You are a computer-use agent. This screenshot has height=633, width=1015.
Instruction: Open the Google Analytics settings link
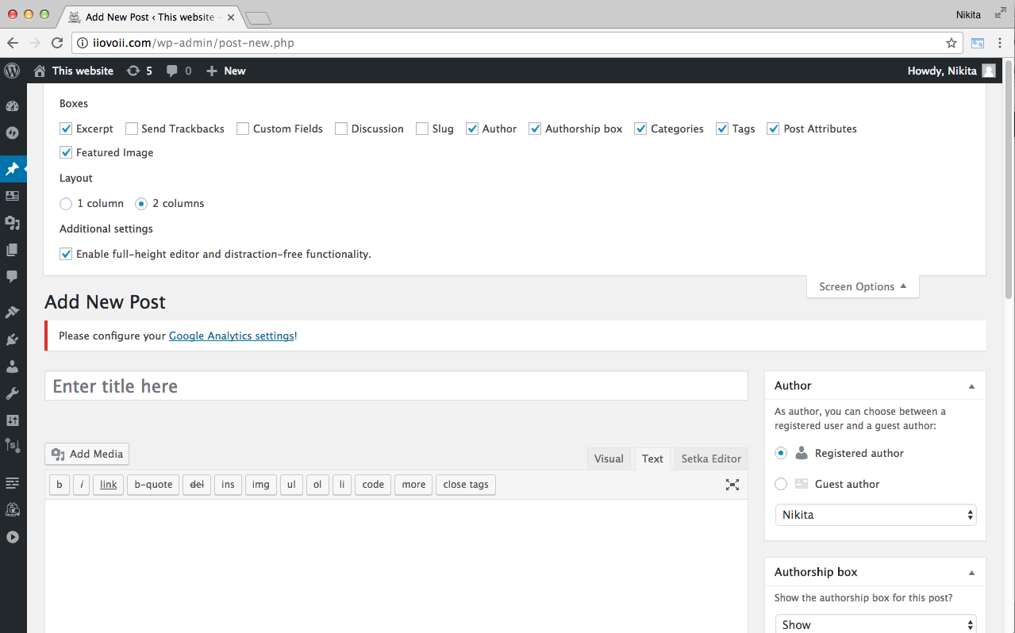231,336
